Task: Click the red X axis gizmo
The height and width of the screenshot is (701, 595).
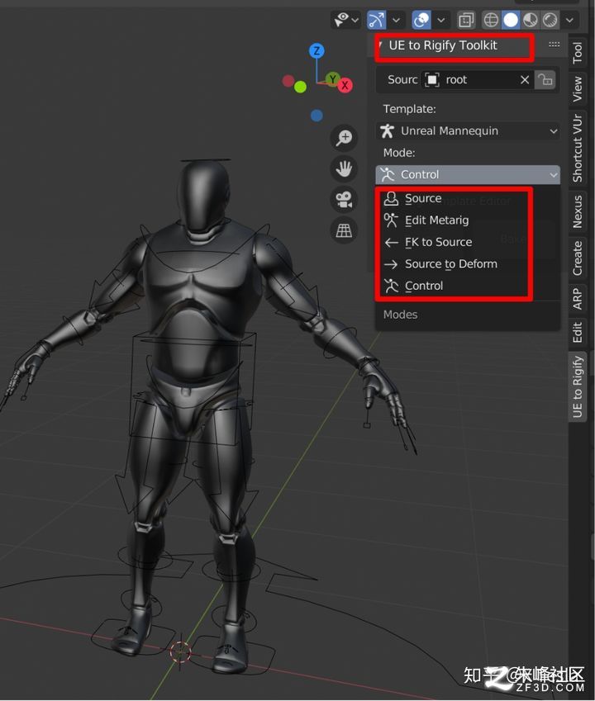Action: [x=345, y=85]
